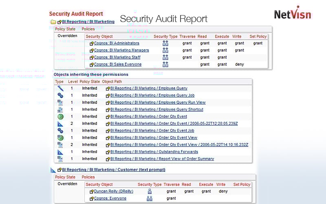The image size is (326, 204).
Task: Open Employee Query Job object path link
Action: (x=152, y=95)
